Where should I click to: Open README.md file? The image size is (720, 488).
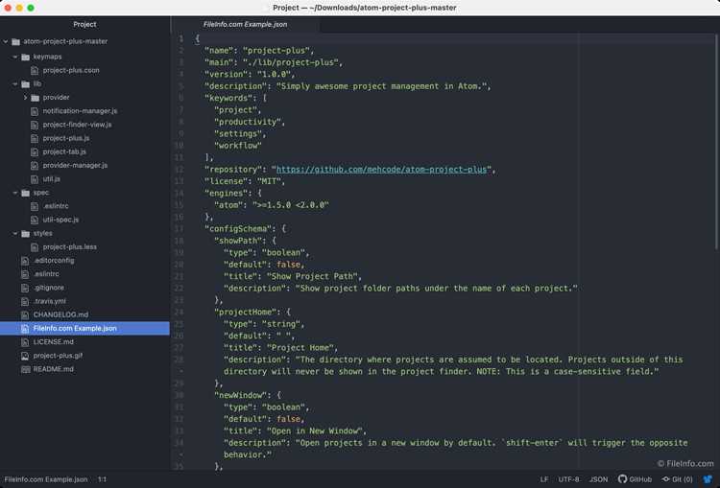(x=53, y=369)
